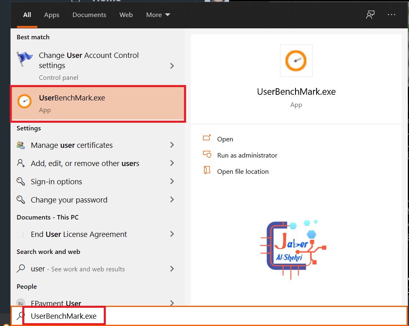This screenshot has width=409, height=326.
Task: Click the Open file location folder icon
Action: (x=207, y=170)
